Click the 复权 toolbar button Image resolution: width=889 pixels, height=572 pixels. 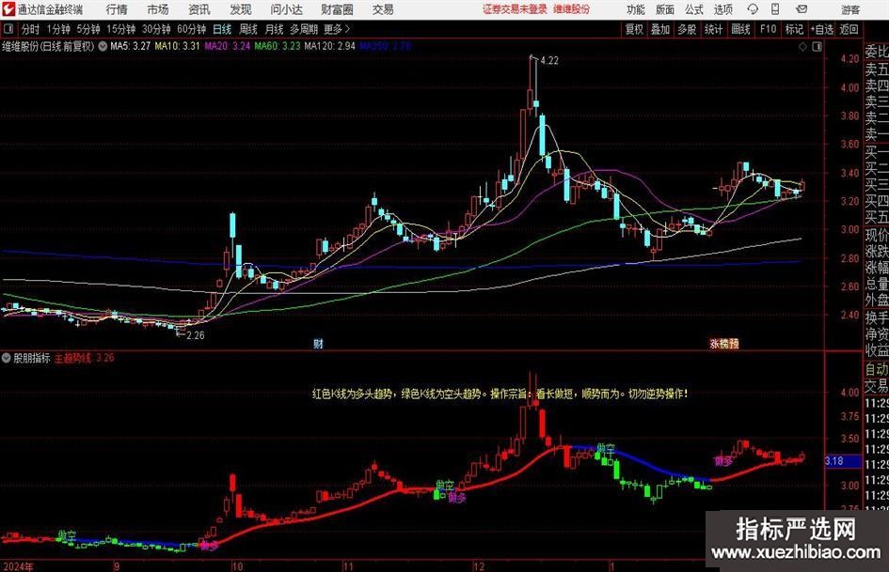pyautogui.click(x=634, y=29)
